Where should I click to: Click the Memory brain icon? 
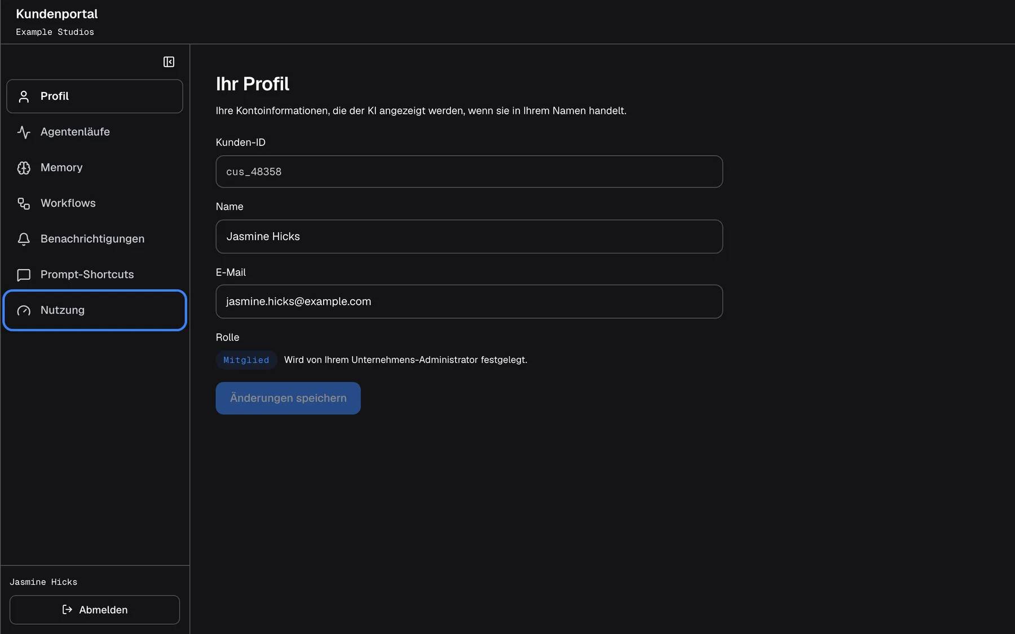[24, 168]
